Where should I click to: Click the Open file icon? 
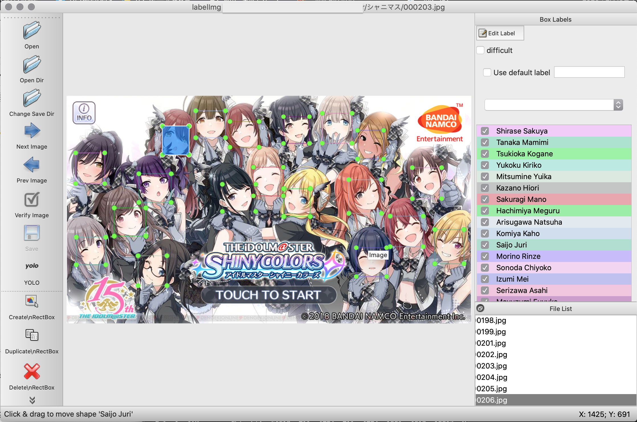pyautogui.click(x=32, y=30)
